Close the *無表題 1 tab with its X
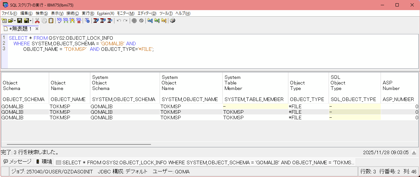The image size is (420, 177). 37,29
